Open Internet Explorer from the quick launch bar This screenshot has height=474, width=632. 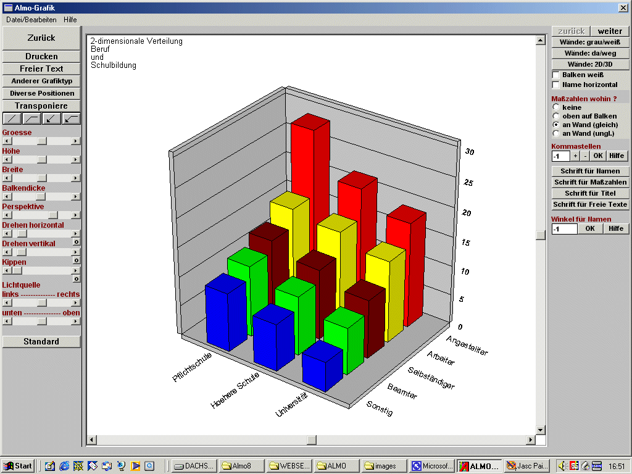tap(64, 466)
